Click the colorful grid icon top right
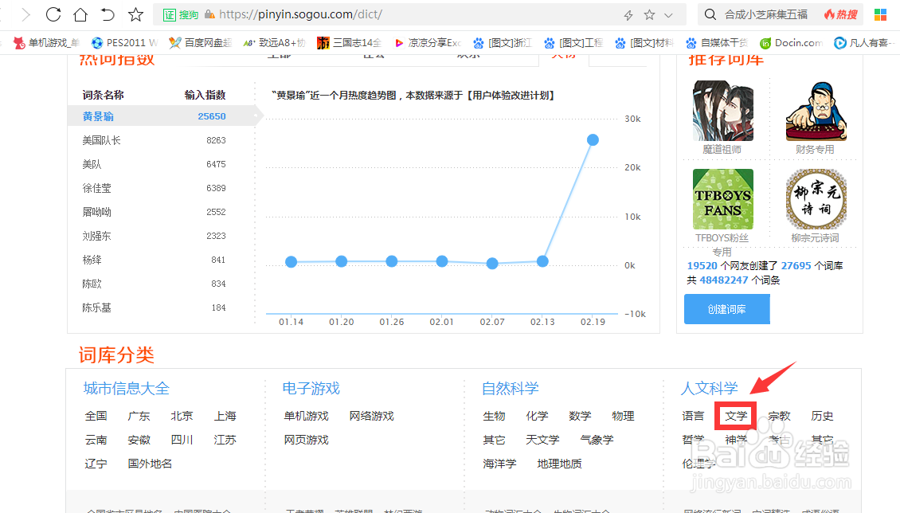 (x=880, y=14)
